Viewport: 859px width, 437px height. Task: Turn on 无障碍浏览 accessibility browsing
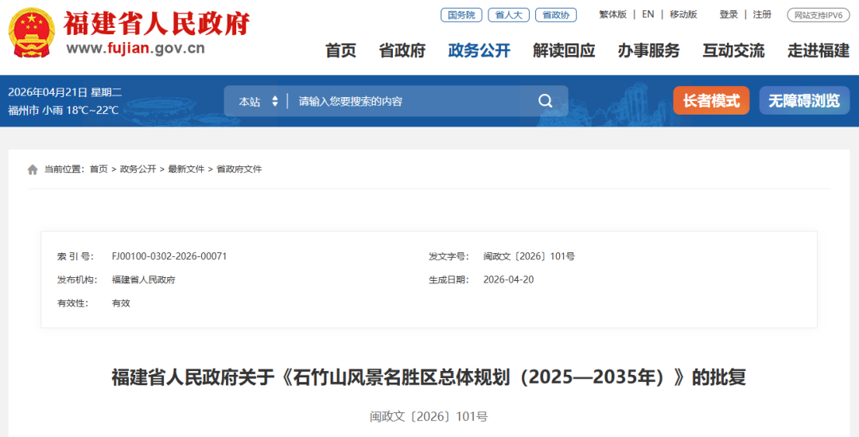pos(803,101)
